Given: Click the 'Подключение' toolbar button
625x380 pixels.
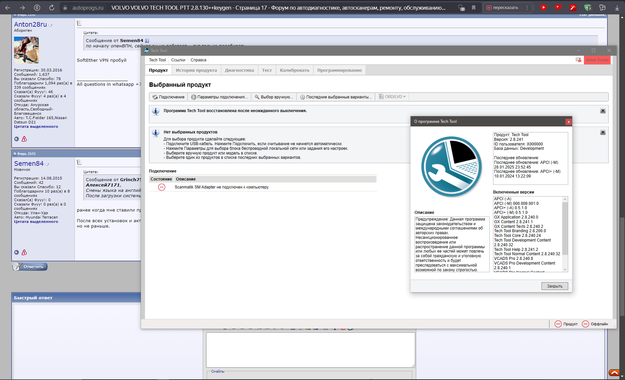Looking at the screenshot, I should pos(169,97).
